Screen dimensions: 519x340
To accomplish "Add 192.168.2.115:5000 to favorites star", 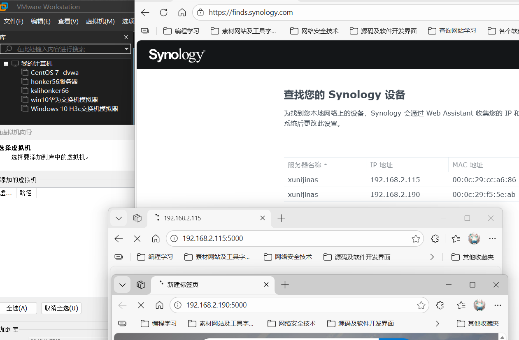I will click(416, 238).
